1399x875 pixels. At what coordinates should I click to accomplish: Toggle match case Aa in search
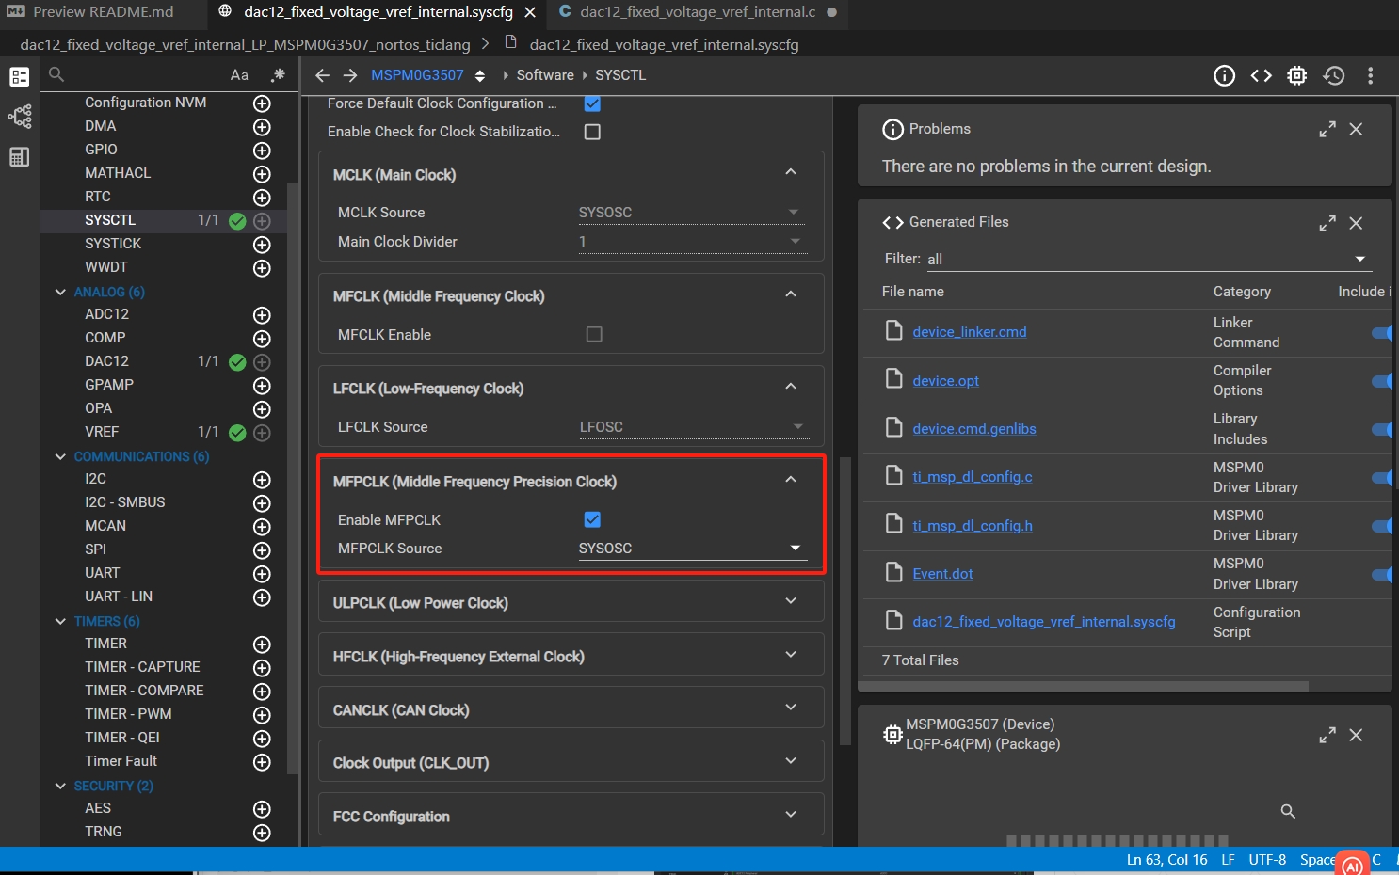239,75
